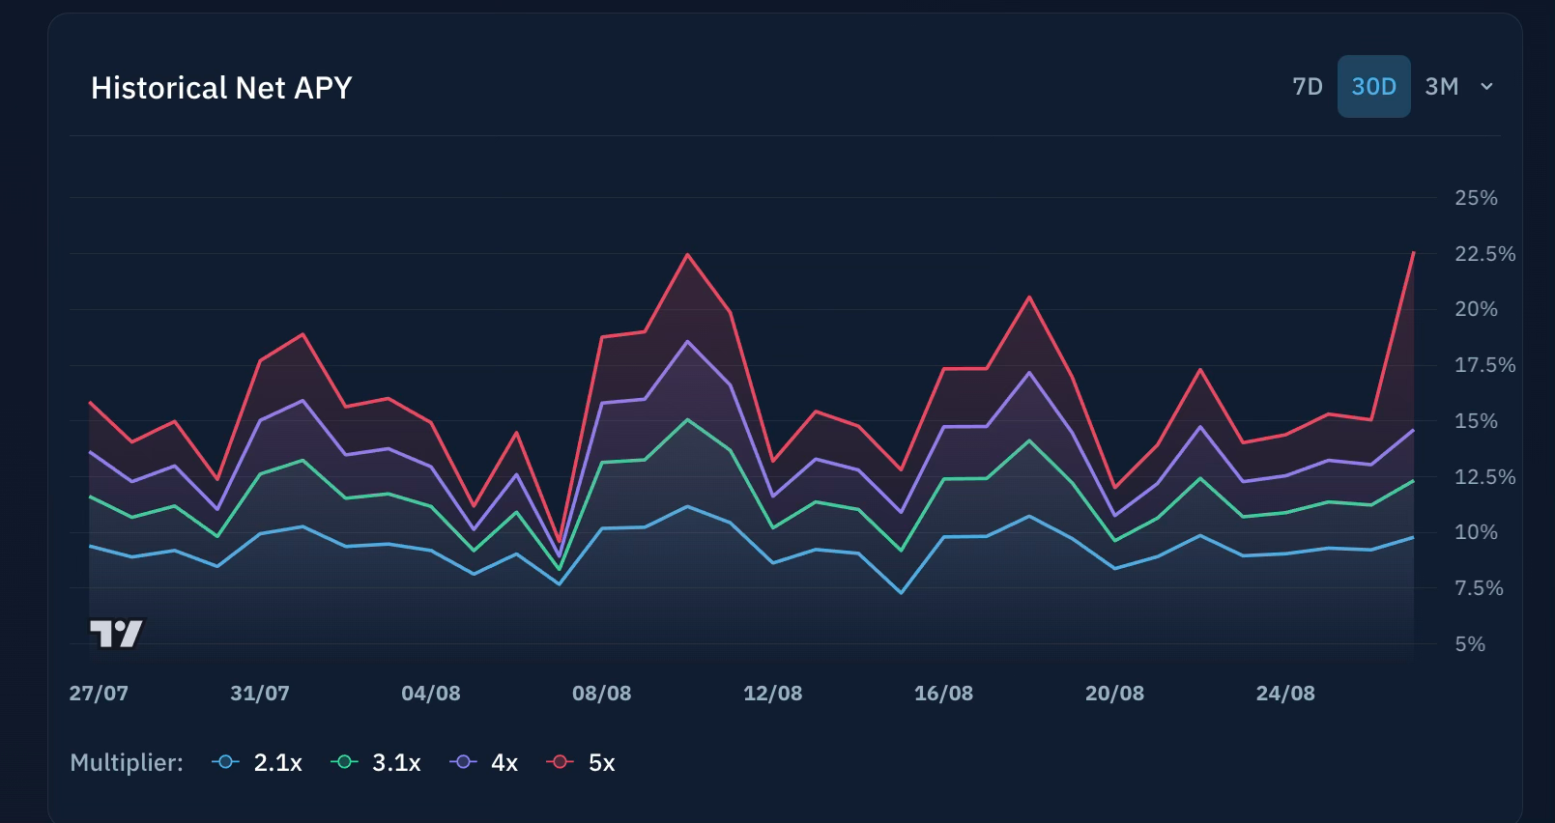Viewport: 1555px width, 823px height.
Task: Click the blue 2.1x legend marker
Action: [225, 762]
